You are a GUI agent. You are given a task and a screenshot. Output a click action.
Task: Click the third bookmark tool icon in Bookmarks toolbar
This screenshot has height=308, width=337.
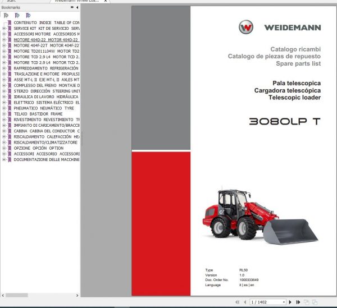coord(28,16)
